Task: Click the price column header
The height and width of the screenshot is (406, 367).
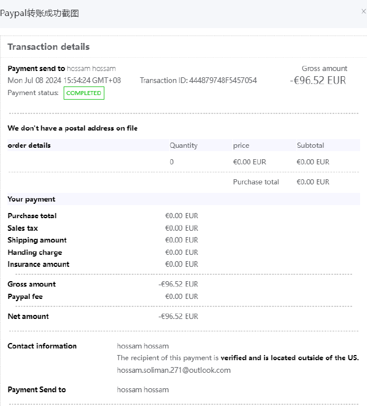Action: [x=241, y=145]
